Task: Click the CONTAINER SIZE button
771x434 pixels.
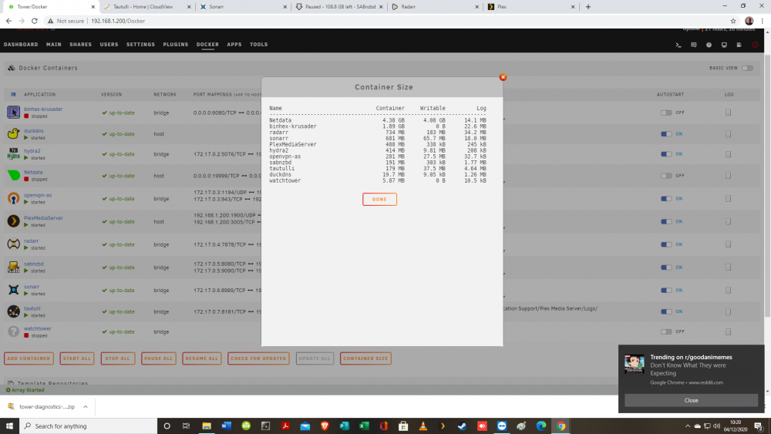Action: [365, 358]
